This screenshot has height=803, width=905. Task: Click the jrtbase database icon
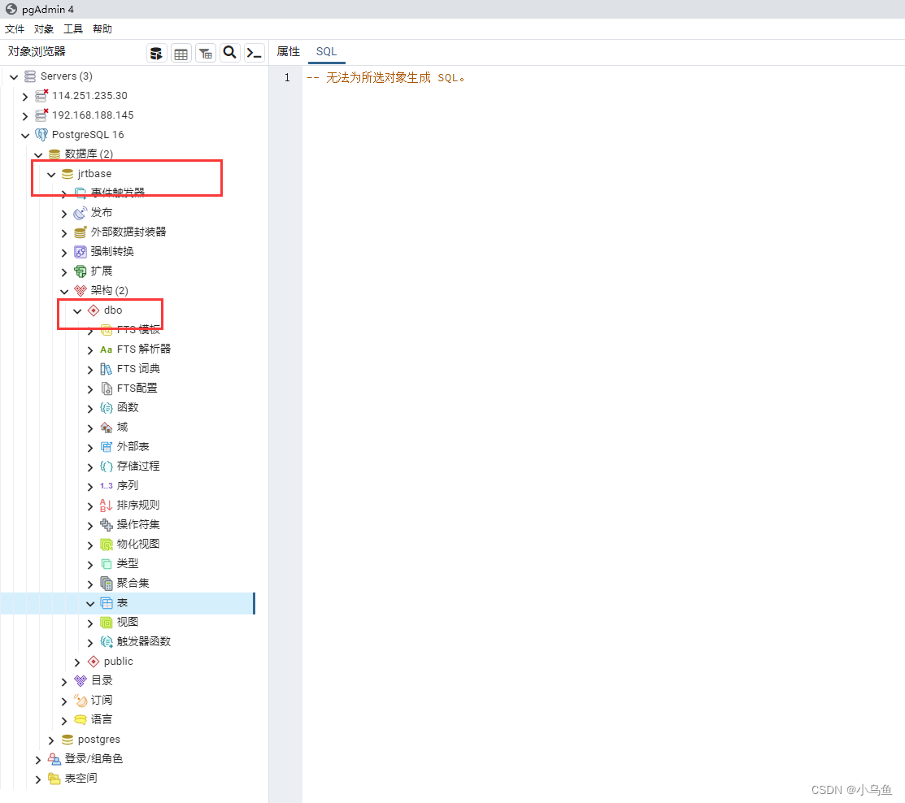click(x=67, y=174)
